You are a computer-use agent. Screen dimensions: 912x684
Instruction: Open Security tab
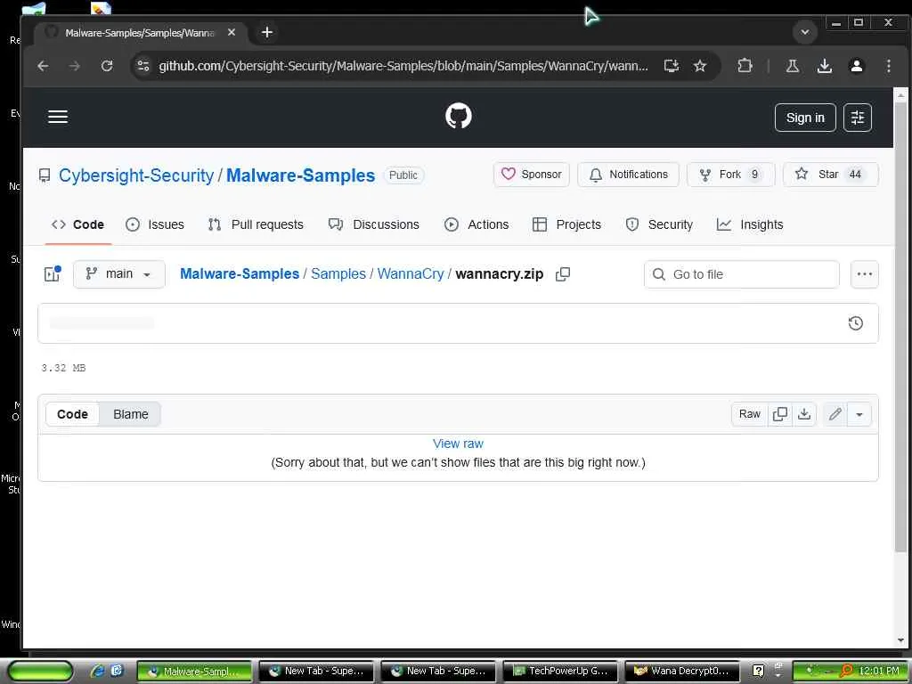click(x=660, y=224)
